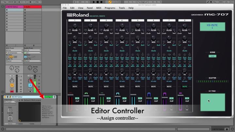This screenshot has width=235, height=132.
Task: Arm the MC707 Editor track for recording
Action: [12, 91]
